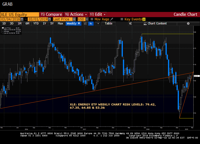Open the 96) Actions menu
The width and height of the screenshot is (200, 144).
[76, 14]
